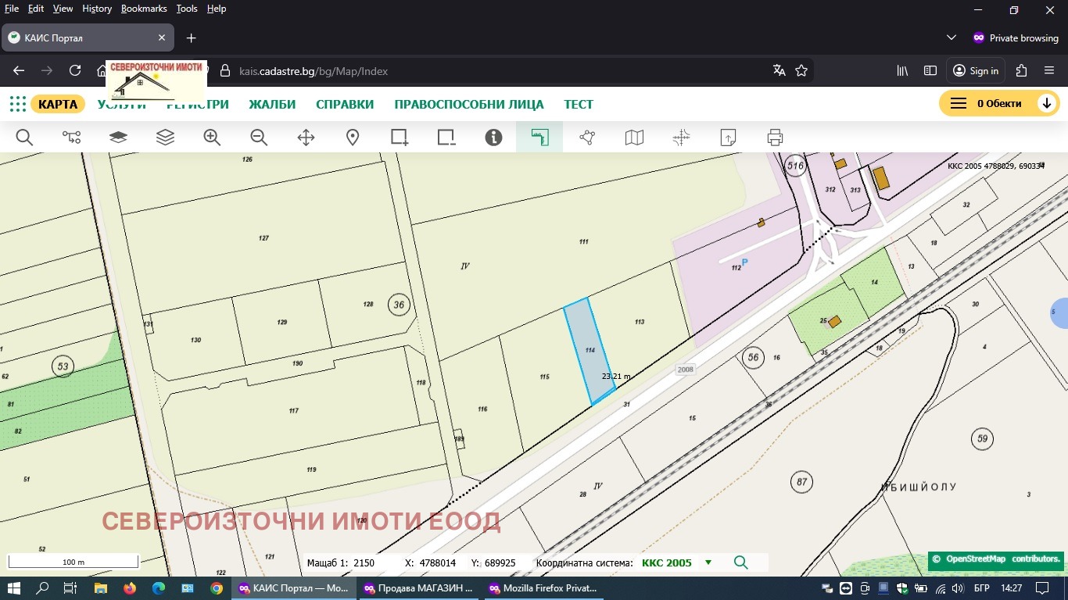Toggle the remove-from-selection rectangle tool
Image resolution: width=1068 pixels, height=600 pixels.
(x=446, y=137)
